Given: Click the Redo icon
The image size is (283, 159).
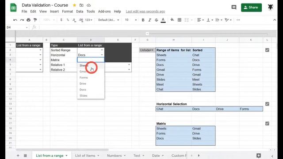Looking at the screenshot, I should coord(22,20).
